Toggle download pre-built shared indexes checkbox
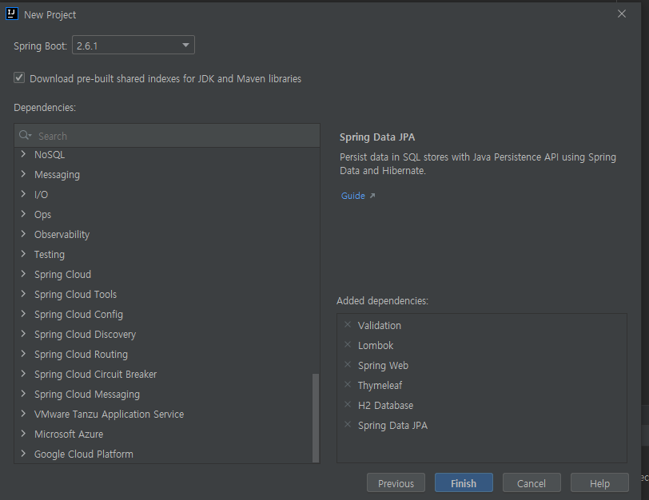 [x=19, y=77]
